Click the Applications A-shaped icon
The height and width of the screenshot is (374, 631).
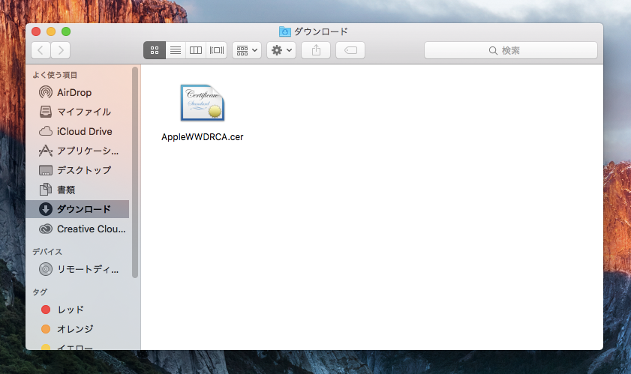coord(46,151)
